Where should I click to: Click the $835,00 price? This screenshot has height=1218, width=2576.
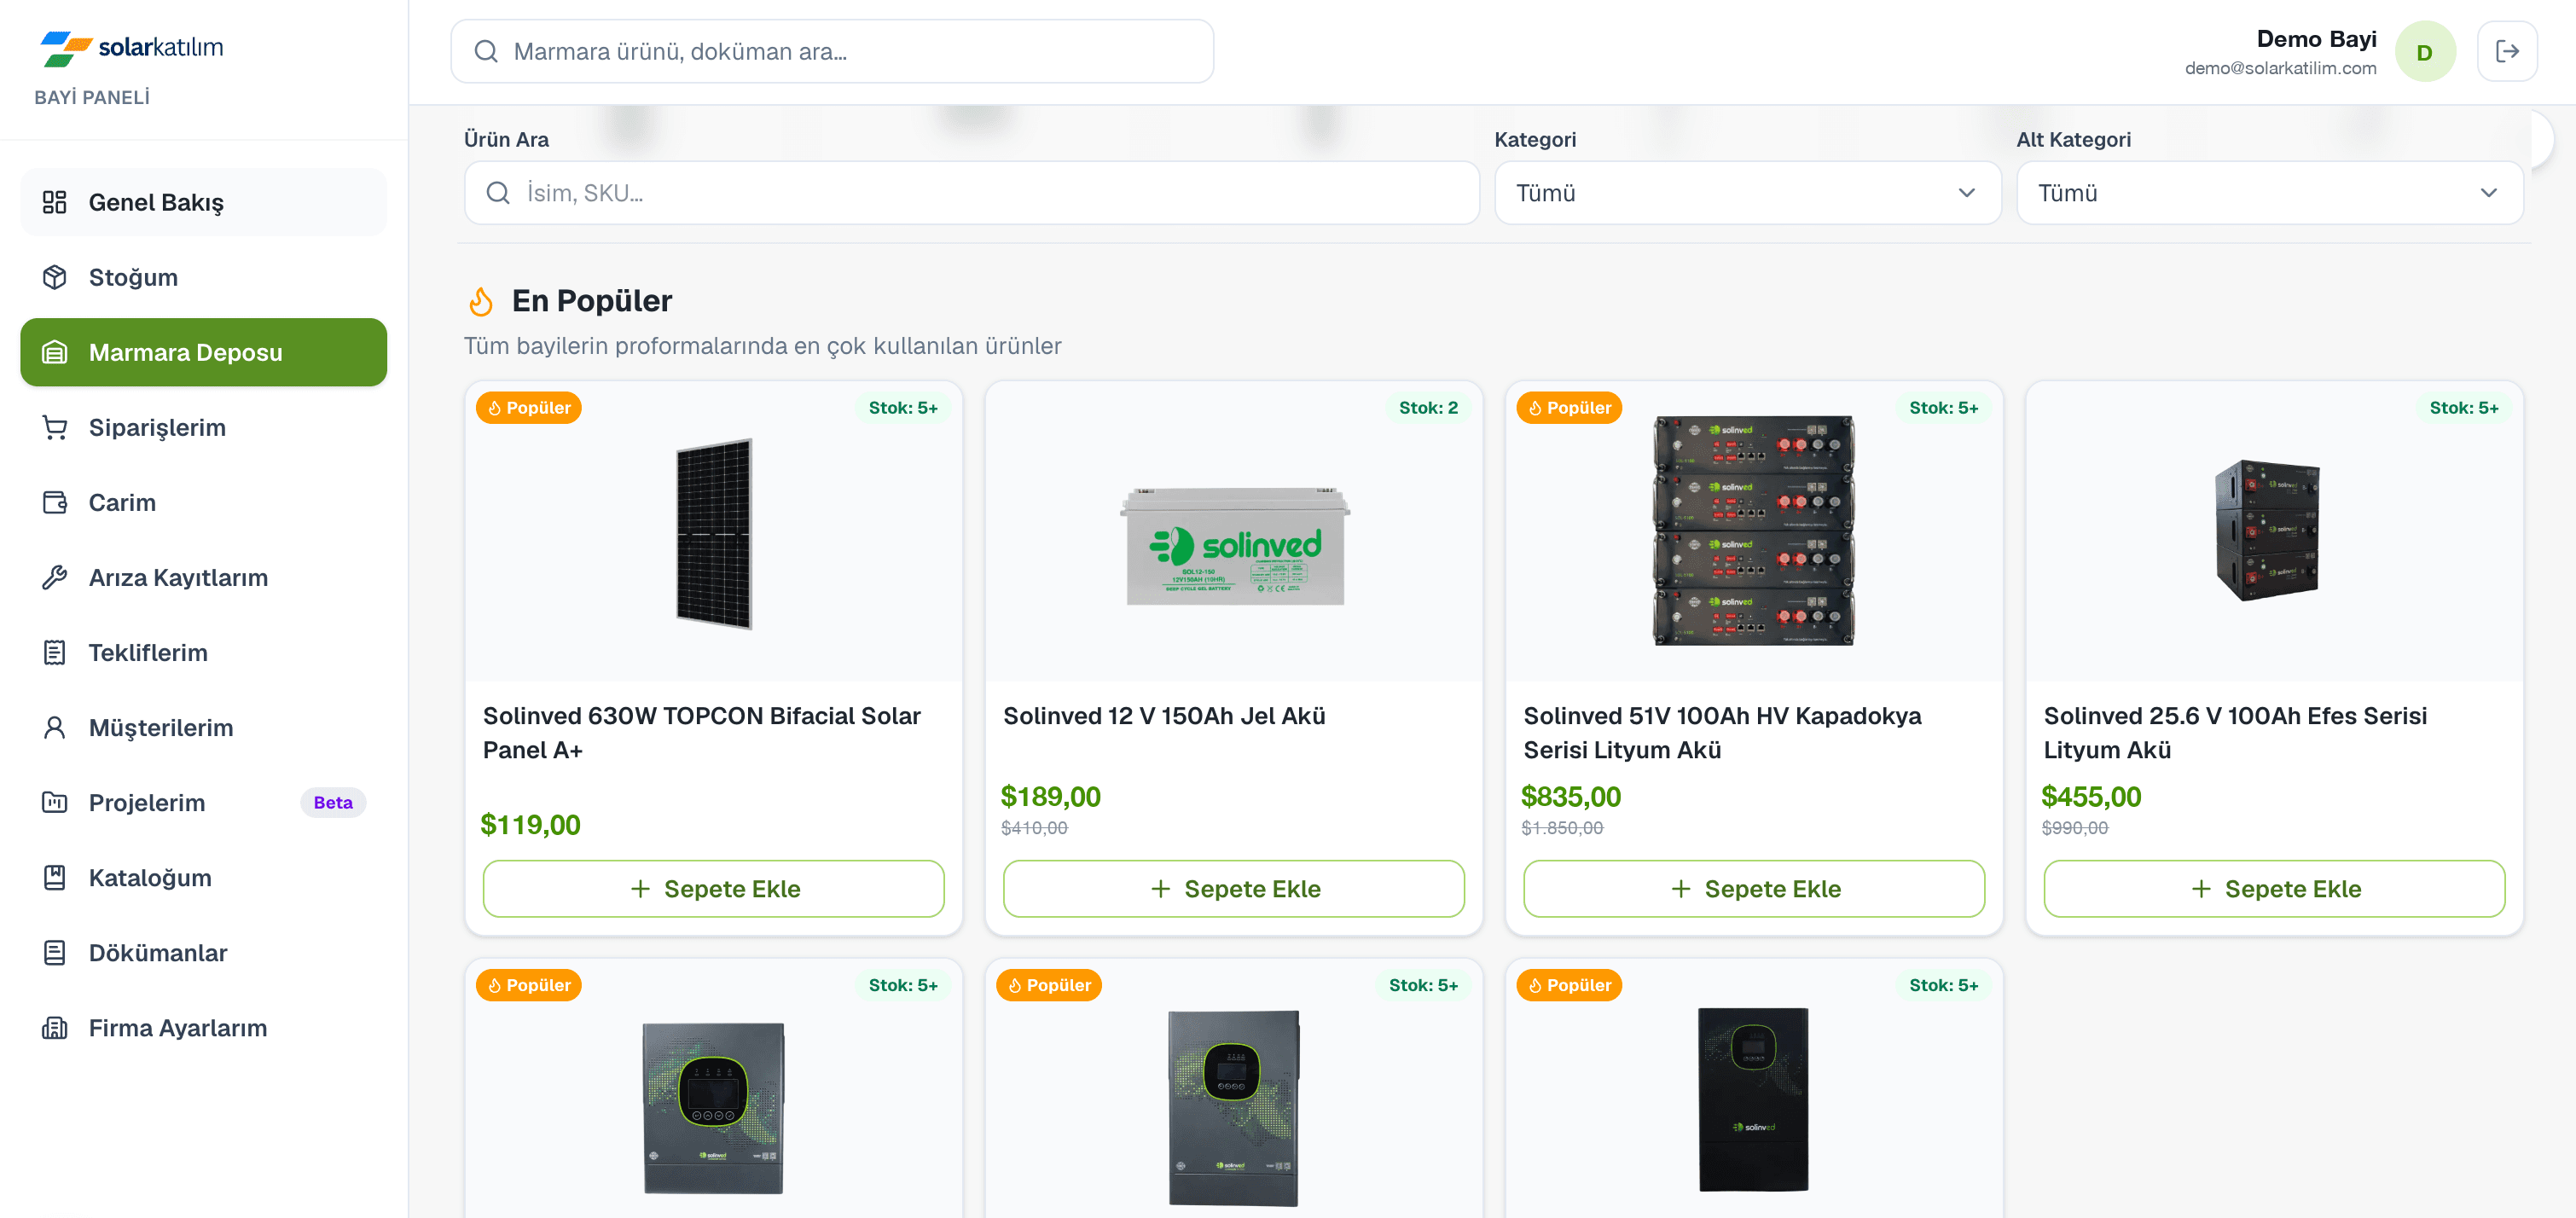(x=1571, y=797)
